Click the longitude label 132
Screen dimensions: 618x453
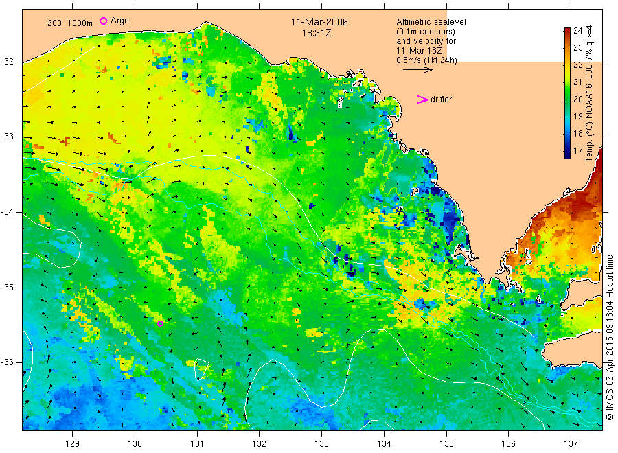(x=260, y=444)
